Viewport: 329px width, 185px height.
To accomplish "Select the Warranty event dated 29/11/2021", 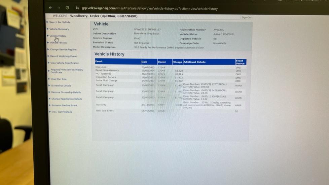I will pos(171,105).
